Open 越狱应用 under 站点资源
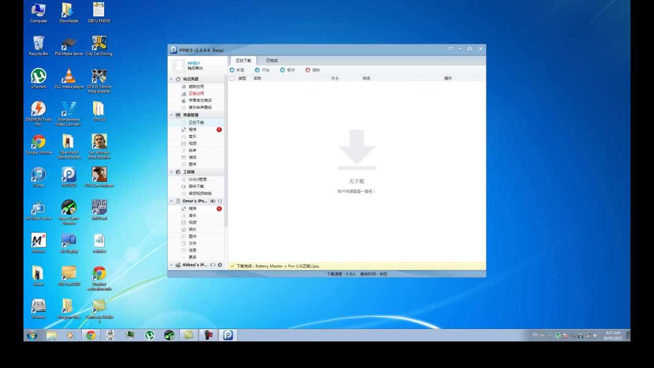This screenshot has width=654, height=368. (x=196, y=86)
